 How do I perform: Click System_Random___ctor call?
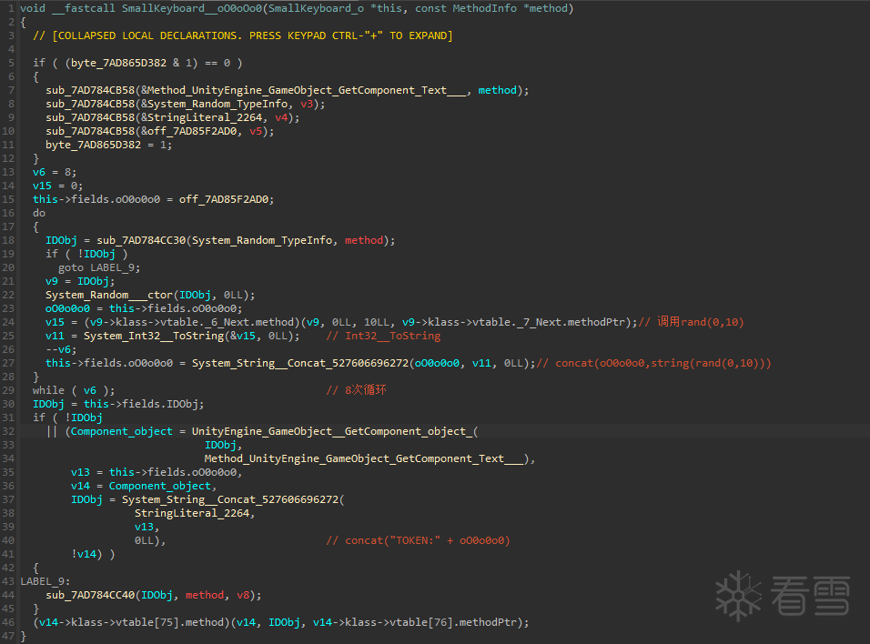(109, 295)
